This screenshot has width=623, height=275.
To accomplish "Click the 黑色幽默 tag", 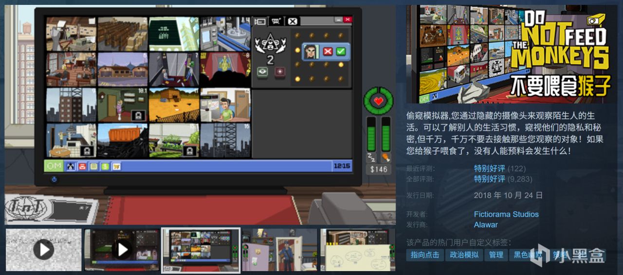I will coord(528,255).
